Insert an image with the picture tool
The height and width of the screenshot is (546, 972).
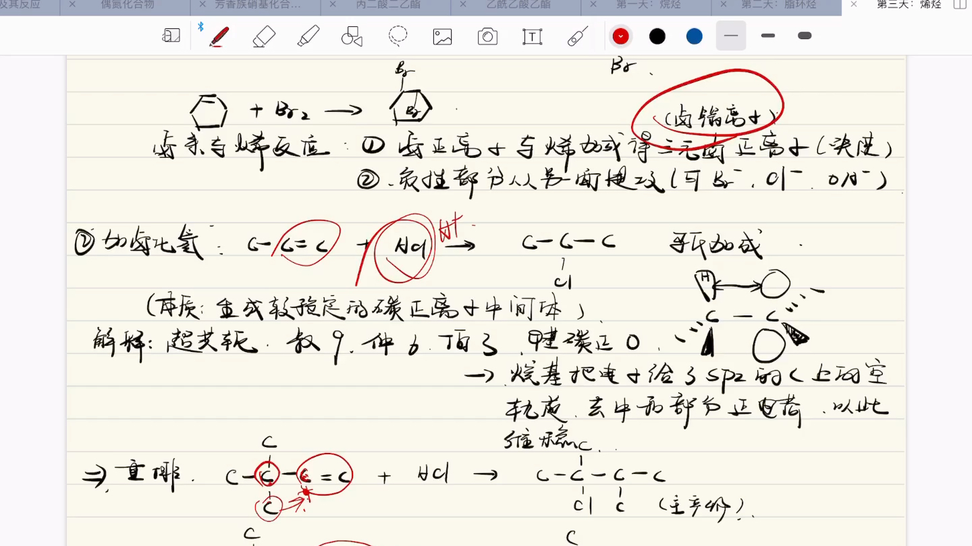click(443, 36)
